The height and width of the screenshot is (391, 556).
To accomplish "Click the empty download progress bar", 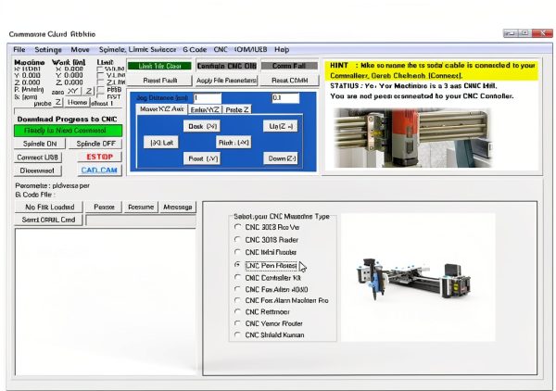I will pyautogui.click(x=68, y=110).
